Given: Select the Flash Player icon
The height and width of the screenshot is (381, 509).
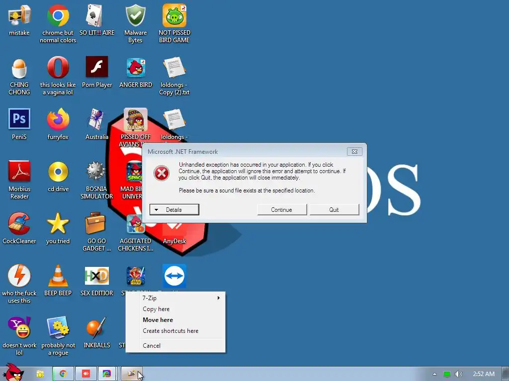Looking at the screenshot, I should tap(97, 67).
